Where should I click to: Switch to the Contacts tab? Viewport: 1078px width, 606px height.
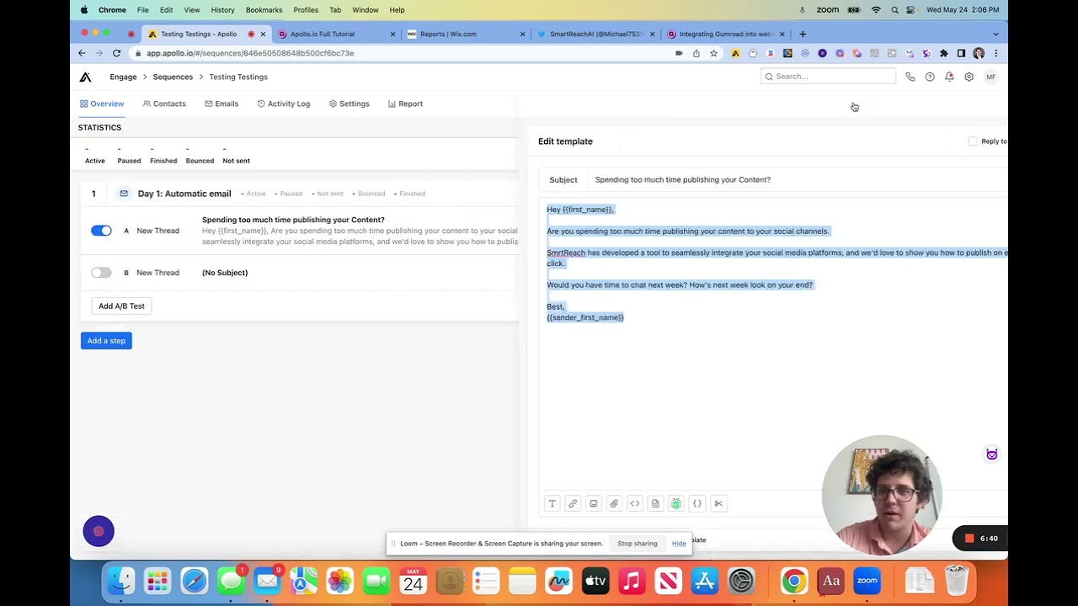(164, 104)
